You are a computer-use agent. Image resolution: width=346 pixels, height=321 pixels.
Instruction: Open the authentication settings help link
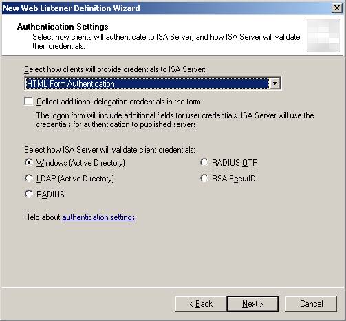98,217
